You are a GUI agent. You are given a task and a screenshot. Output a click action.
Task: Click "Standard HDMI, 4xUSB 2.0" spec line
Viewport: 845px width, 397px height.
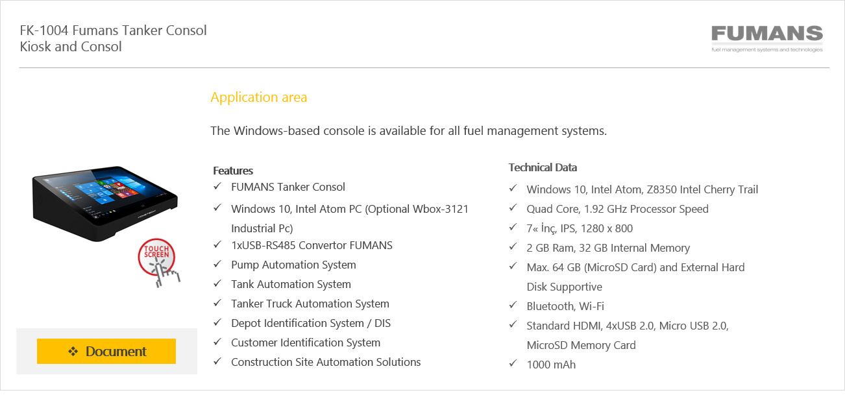click(x=628, y=326)
